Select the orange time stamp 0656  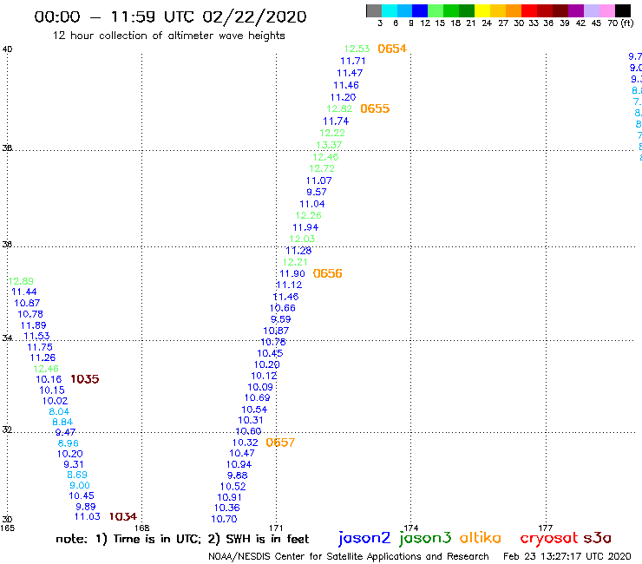pos(327,273)
